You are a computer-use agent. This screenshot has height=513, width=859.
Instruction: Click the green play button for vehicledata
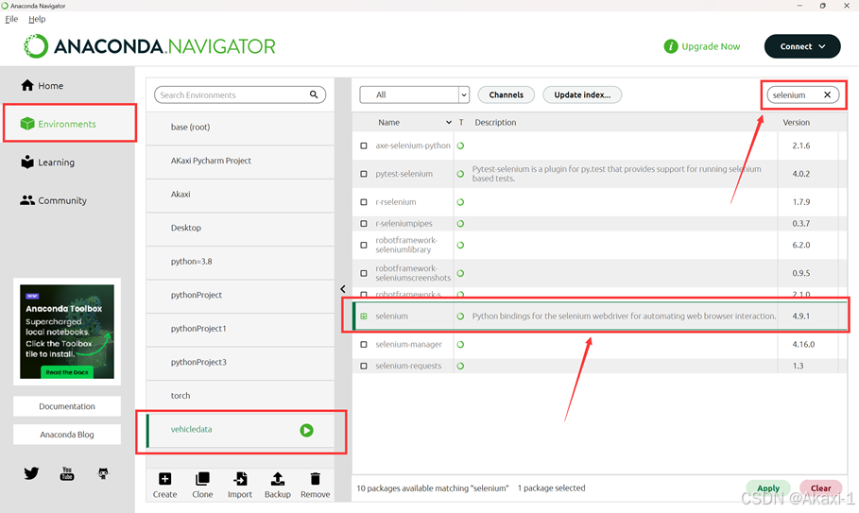(306, 430)
